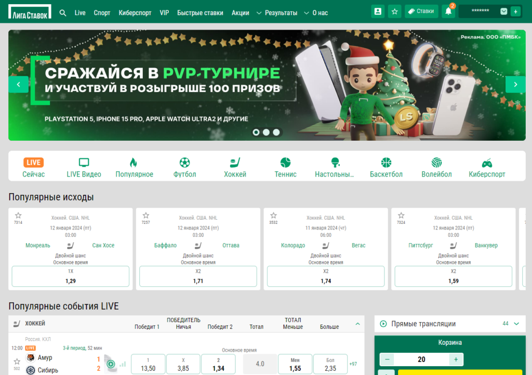Image resolution: width=532 pixels, height=375 pixels.
Task: Open the notifications bell
Action: pos(448,11)
